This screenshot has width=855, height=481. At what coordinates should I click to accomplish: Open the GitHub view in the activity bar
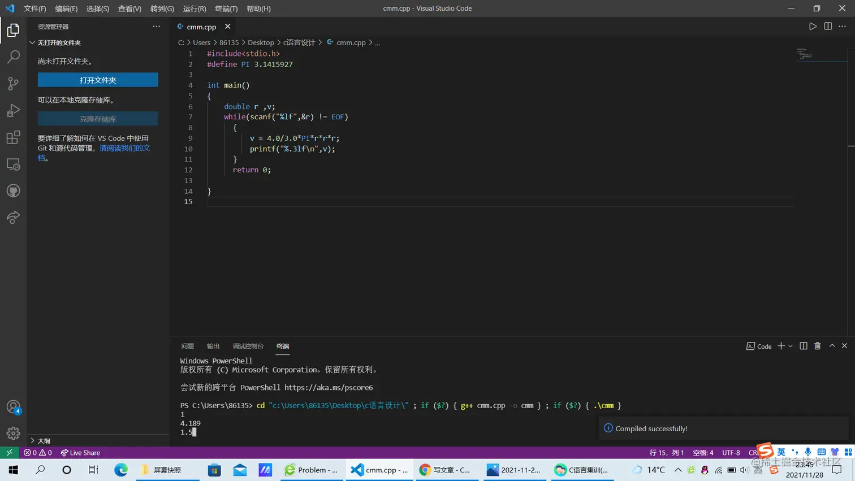click(x=13, y=191)
